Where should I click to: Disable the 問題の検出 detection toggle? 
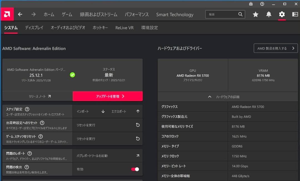click(135, 169)
